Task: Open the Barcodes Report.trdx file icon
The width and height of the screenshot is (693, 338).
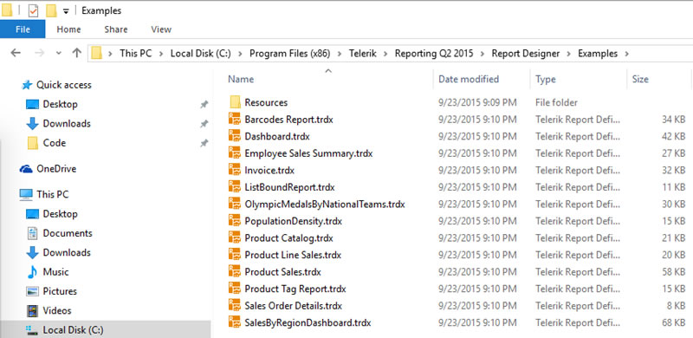Action: click(x=234, y=120)
